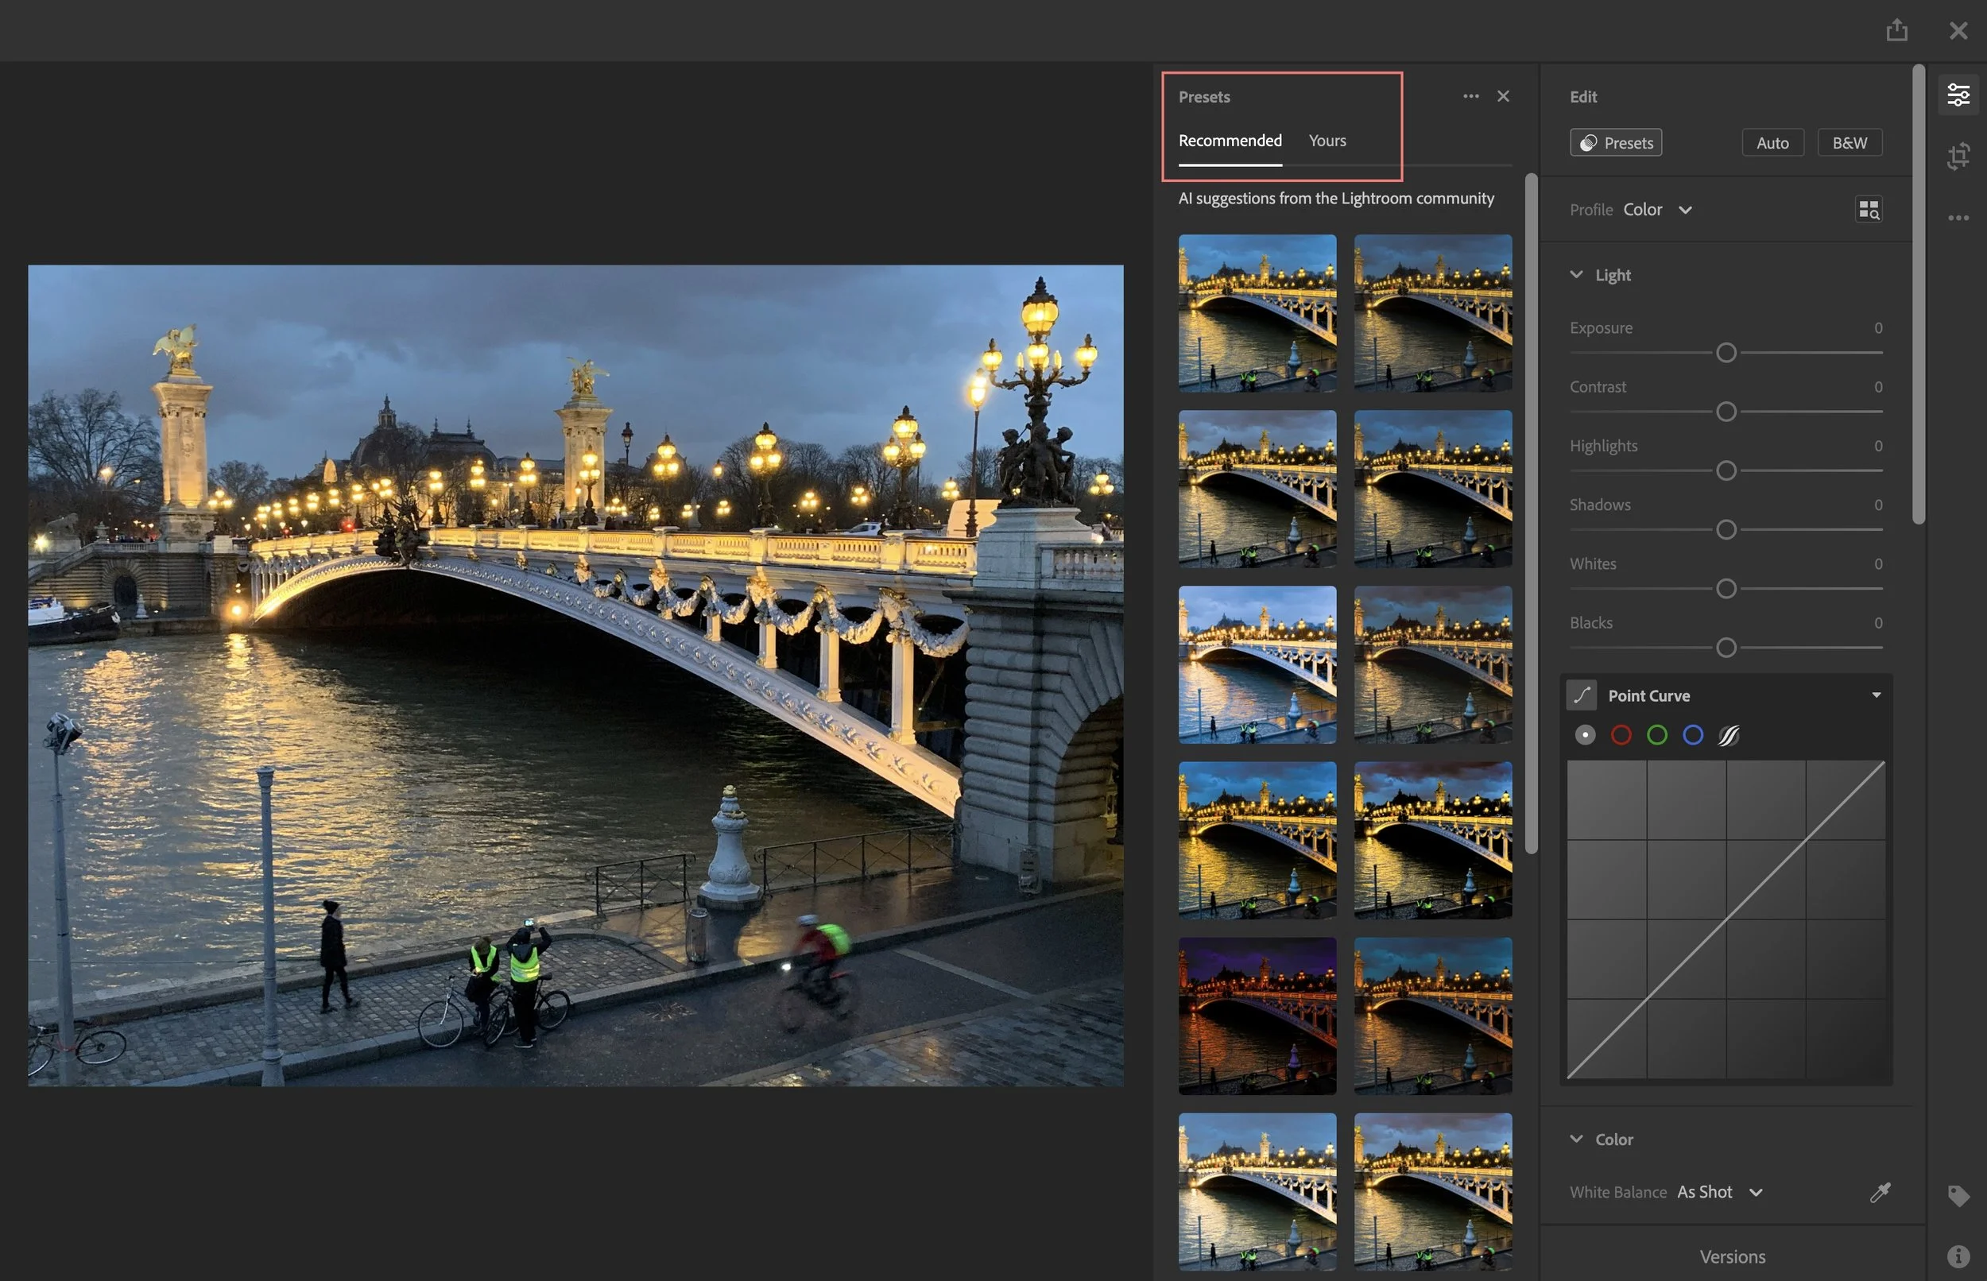1987x1281 pixels.
Task: Toggle the parametric curve striped icon
Action: [1729, 735]
